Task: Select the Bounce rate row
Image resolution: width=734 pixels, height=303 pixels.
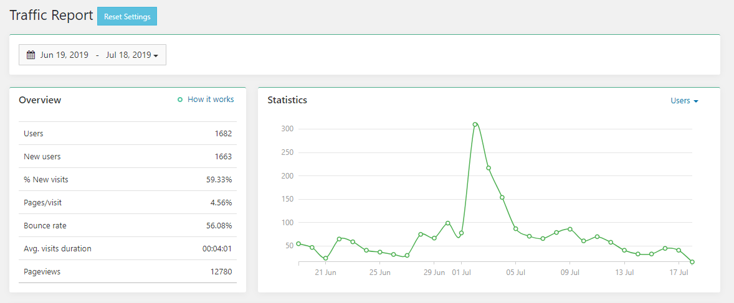Action: tap(128, 226)
